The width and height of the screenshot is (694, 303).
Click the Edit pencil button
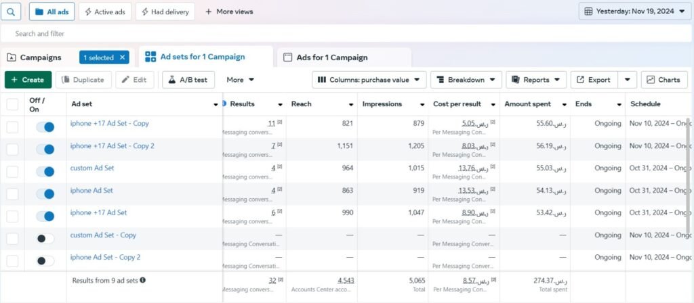(x=134, y=80)
